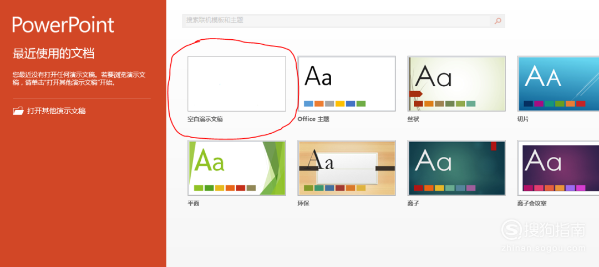The height and width of the screenshot is (267, 599).
Task: Click the 最近使用的文档 heading
Action: [x=53, y=53]
